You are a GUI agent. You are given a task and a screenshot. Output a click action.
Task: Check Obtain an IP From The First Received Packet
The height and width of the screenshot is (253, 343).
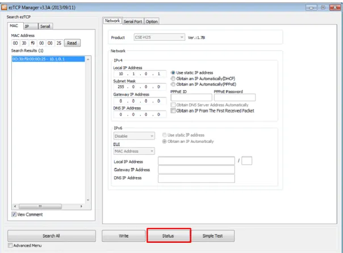[x=173, y=111]
